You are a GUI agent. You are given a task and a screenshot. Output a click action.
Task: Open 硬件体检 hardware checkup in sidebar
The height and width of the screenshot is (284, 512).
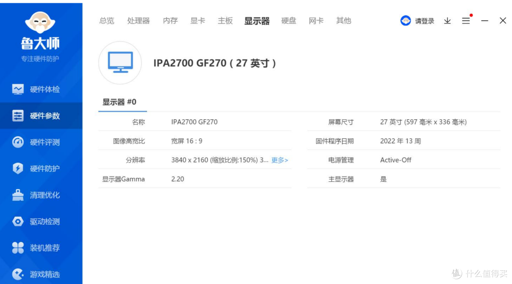coord(41,89)
